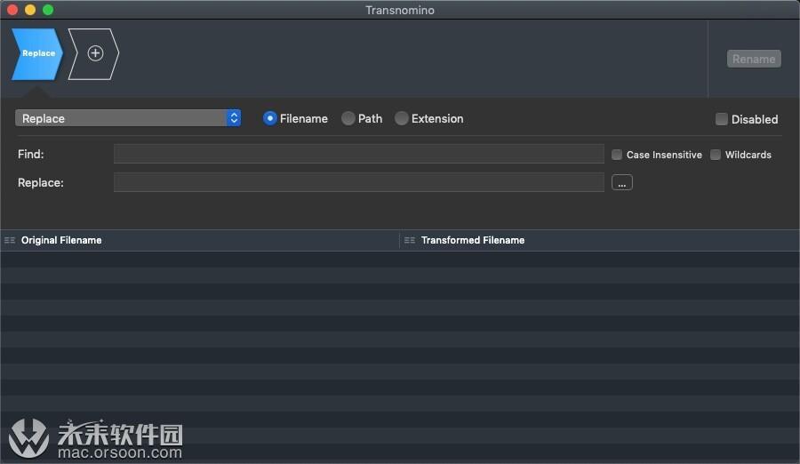Viewport: 800px width, 464px height.
Task: Focus the Find text field
Action: [x=359, y=154]
